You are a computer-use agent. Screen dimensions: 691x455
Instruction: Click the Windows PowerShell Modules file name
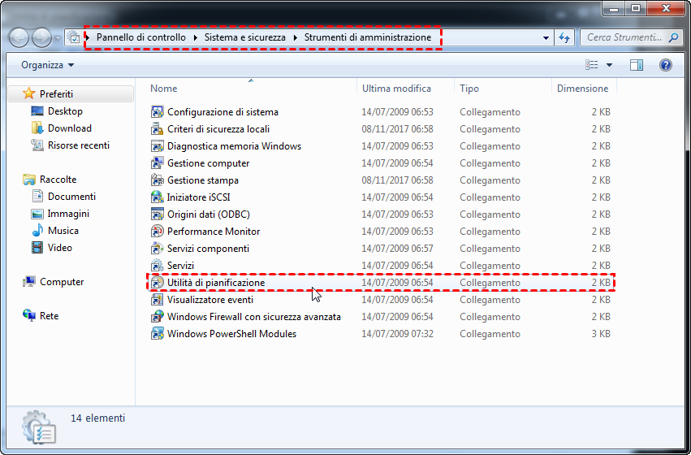(231, 334)
